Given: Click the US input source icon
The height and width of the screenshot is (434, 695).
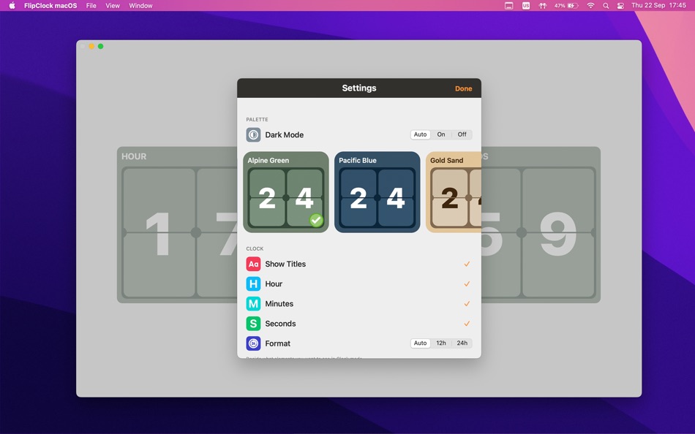Looking at the screenshot, I should [x=526, y=6].
